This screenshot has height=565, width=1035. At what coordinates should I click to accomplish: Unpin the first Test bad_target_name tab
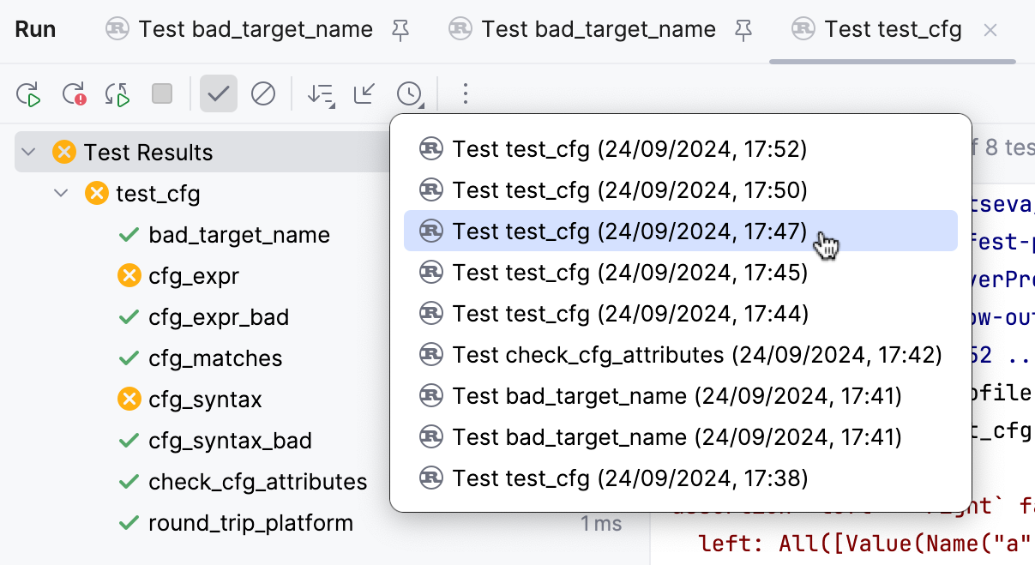(x=400, y=28)
